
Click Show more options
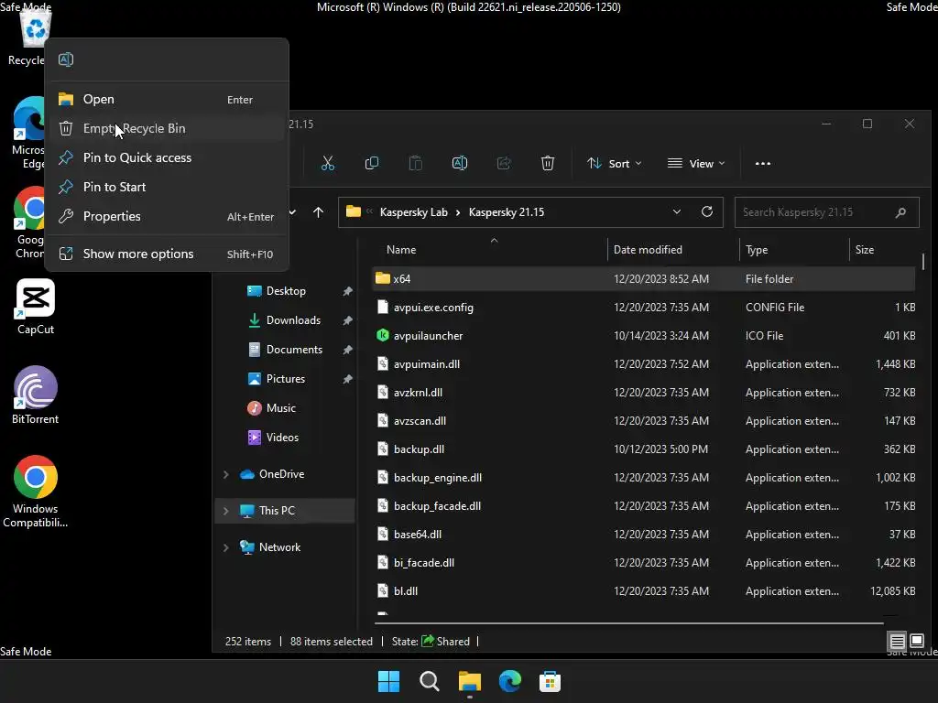pyautogui.click(x=167, y=254)
